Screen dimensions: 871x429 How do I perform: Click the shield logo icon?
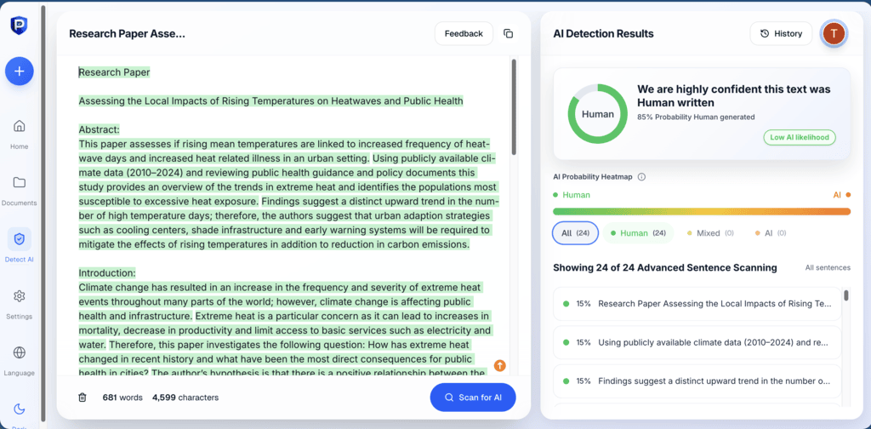click(19, 26)
